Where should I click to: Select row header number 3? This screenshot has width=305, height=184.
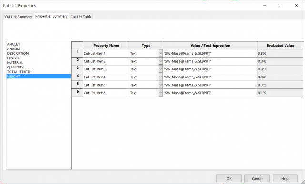pos(77,69)
